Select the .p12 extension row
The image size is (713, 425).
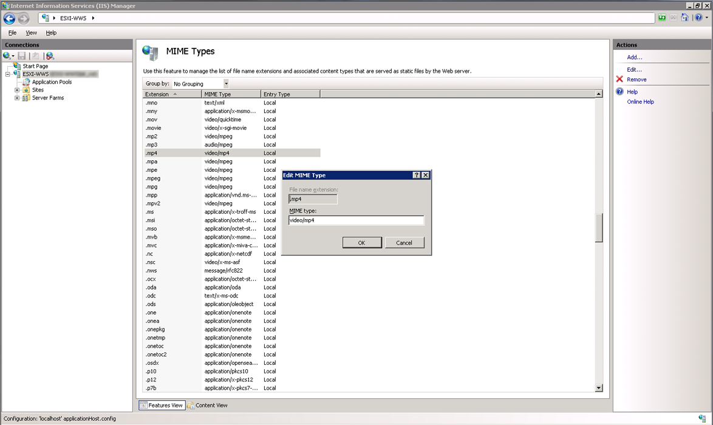click(232, 379)
